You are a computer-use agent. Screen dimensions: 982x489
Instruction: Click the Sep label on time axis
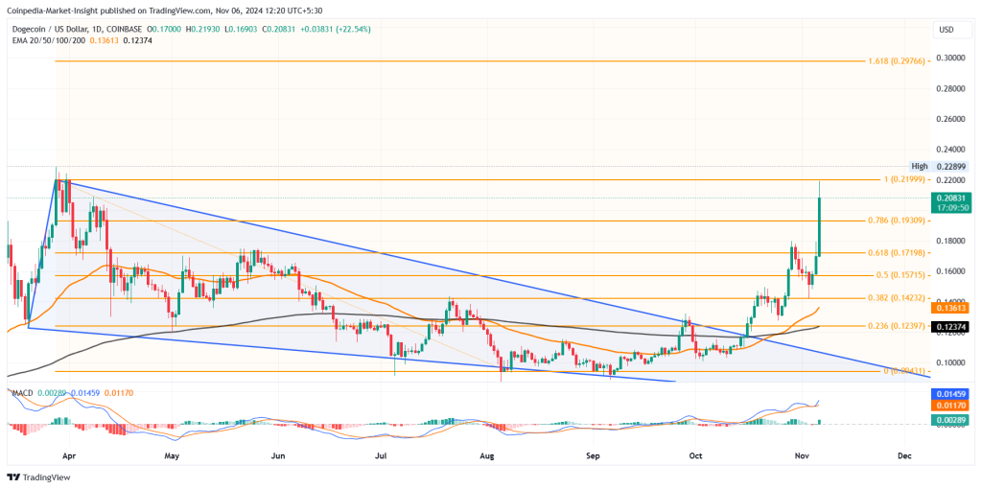tap(592, 455)
